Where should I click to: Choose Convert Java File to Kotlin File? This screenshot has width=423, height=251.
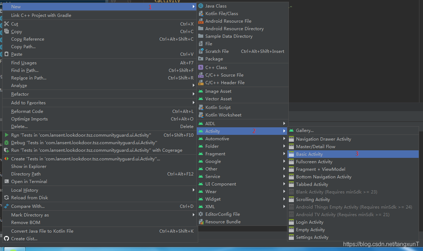pos(42,231)
